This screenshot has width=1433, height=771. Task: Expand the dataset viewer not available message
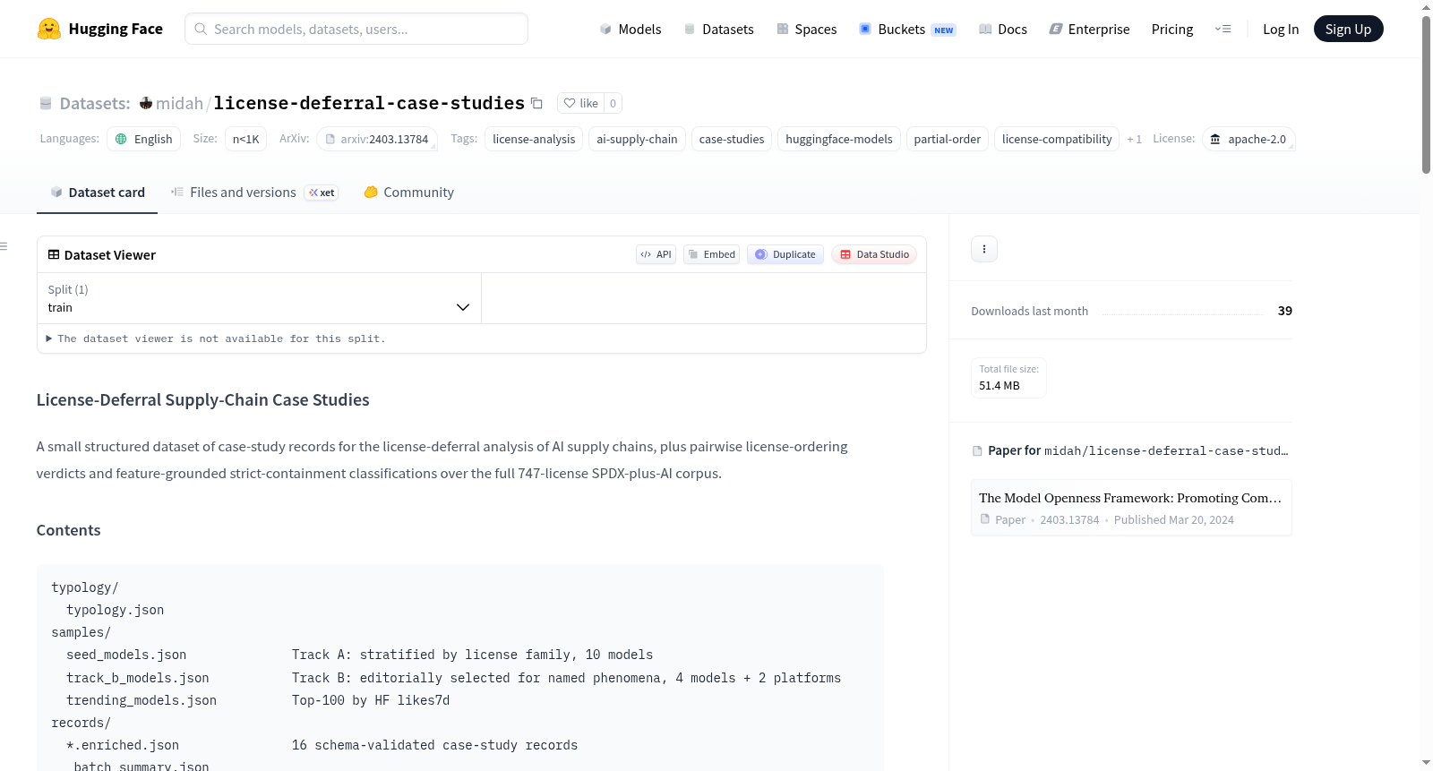coord(215,338)
